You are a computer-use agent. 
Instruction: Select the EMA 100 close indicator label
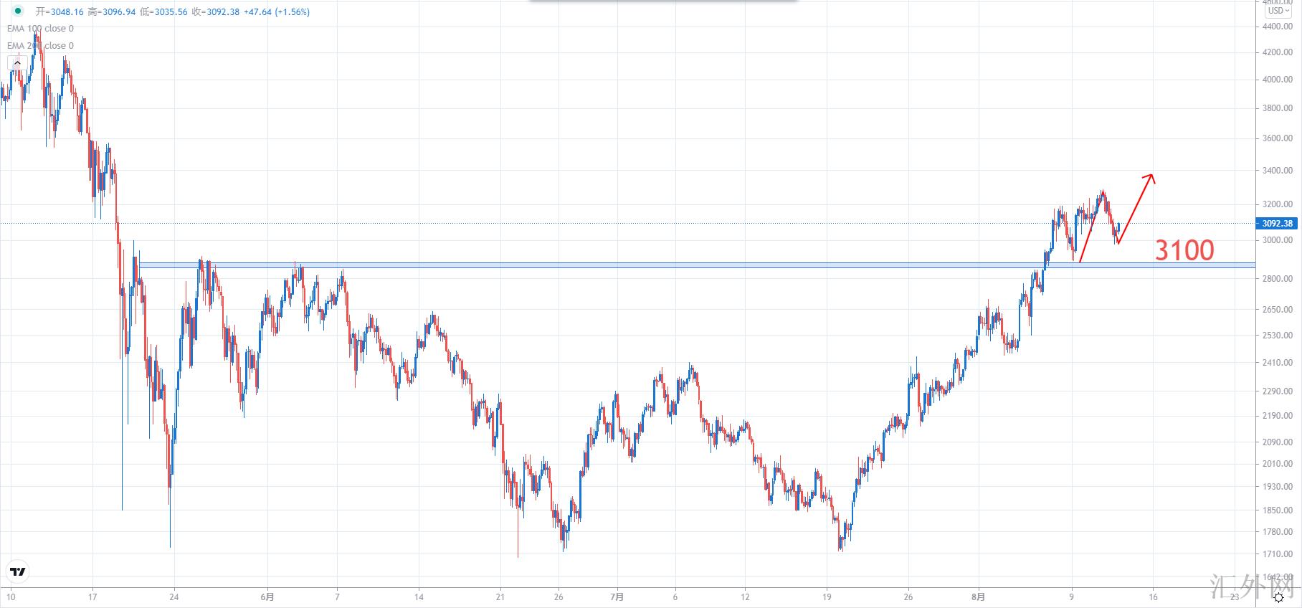[40, 29]
